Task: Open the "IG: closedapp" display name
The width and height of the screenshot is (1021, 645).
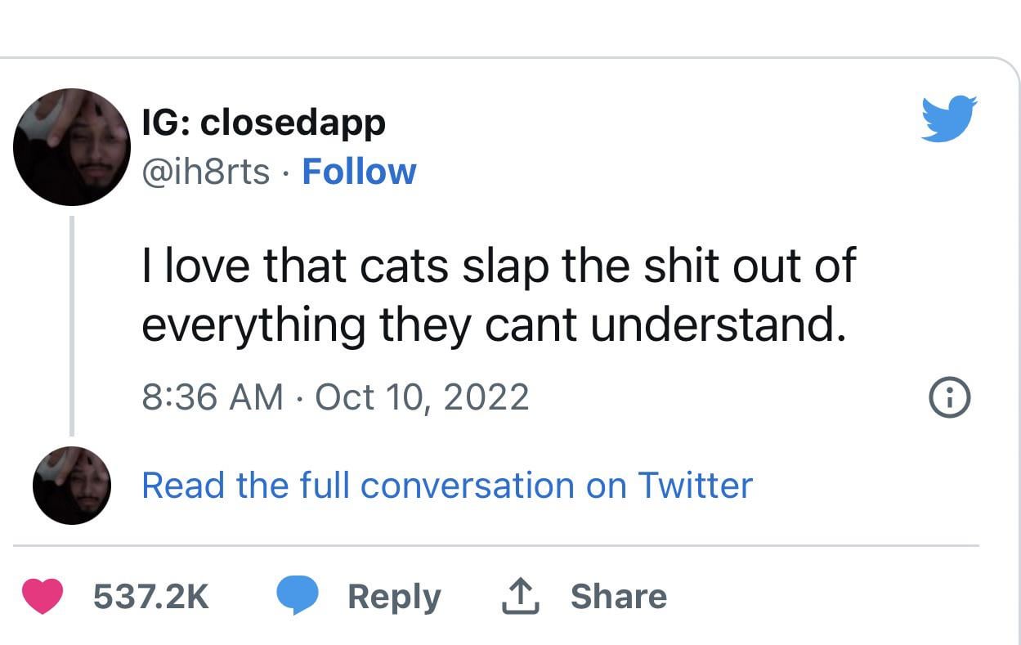Action: coord(263,123)
